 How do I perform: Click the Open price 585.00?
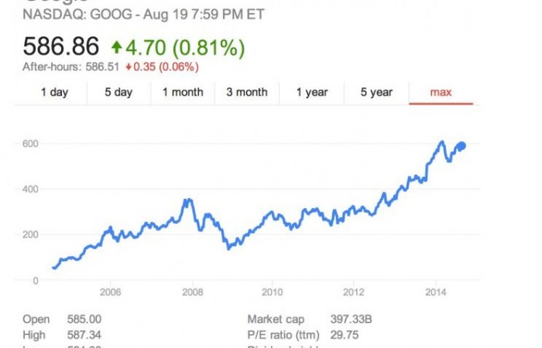tap(85, 319)
